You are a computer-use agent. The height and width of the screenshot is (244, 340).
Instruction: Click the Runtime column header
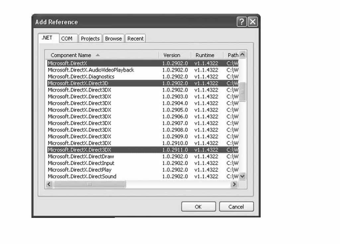(207, 55)
